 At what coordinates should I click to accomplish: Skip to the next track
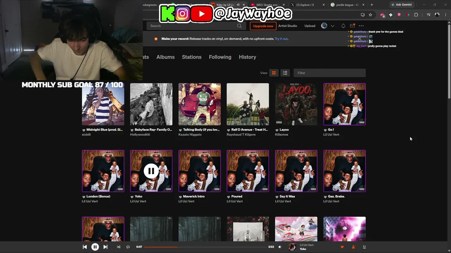tap(105, 247)
